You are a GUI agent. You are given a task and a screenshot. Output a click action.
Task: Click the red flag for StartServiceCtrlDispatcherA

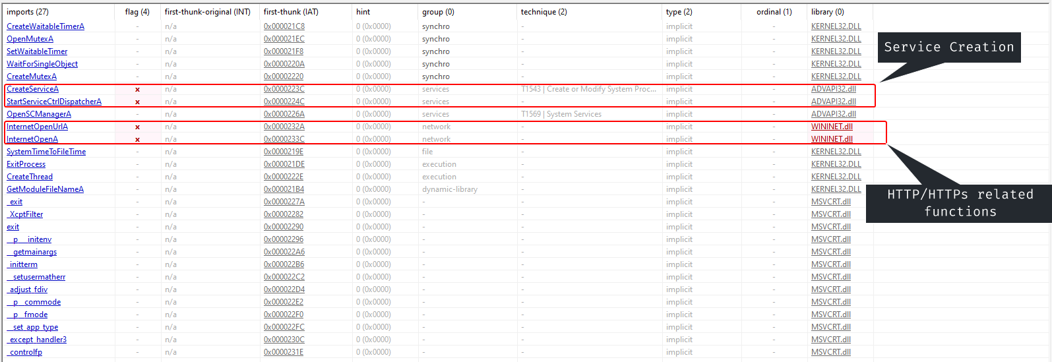tap(137, 102)
